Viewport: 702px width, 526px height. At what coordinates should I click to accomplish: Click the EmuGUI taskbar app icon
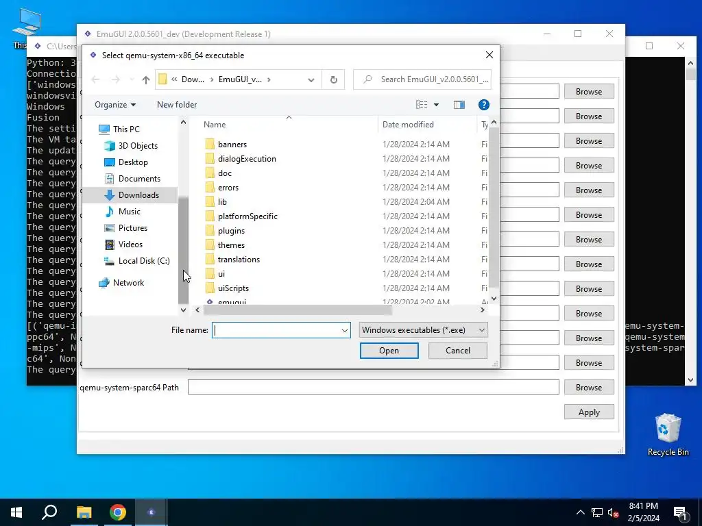pos(152,512)
